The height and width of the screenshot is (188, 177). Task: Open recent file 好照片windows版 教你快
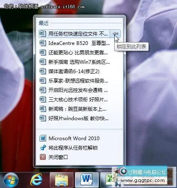point(80,119)
